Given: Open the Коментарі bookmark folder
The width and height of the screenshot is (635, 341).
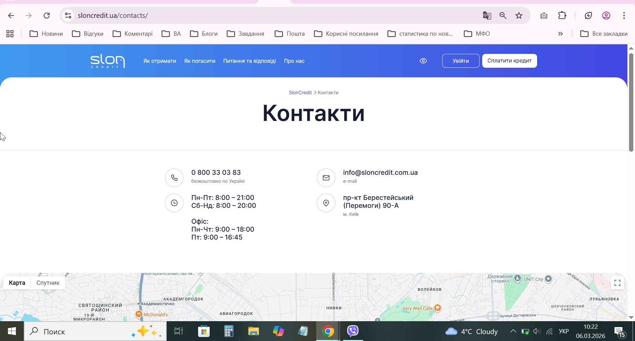Looking at the screenshot, I should point(133,34).
